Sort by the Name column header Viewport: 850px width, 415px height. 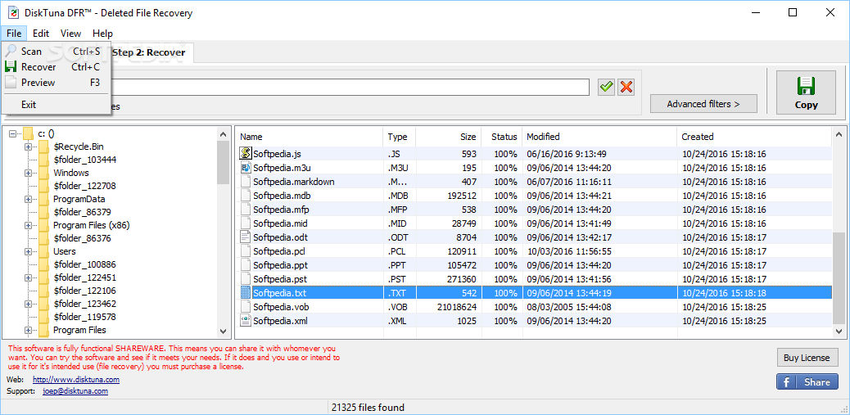[310, 137]
